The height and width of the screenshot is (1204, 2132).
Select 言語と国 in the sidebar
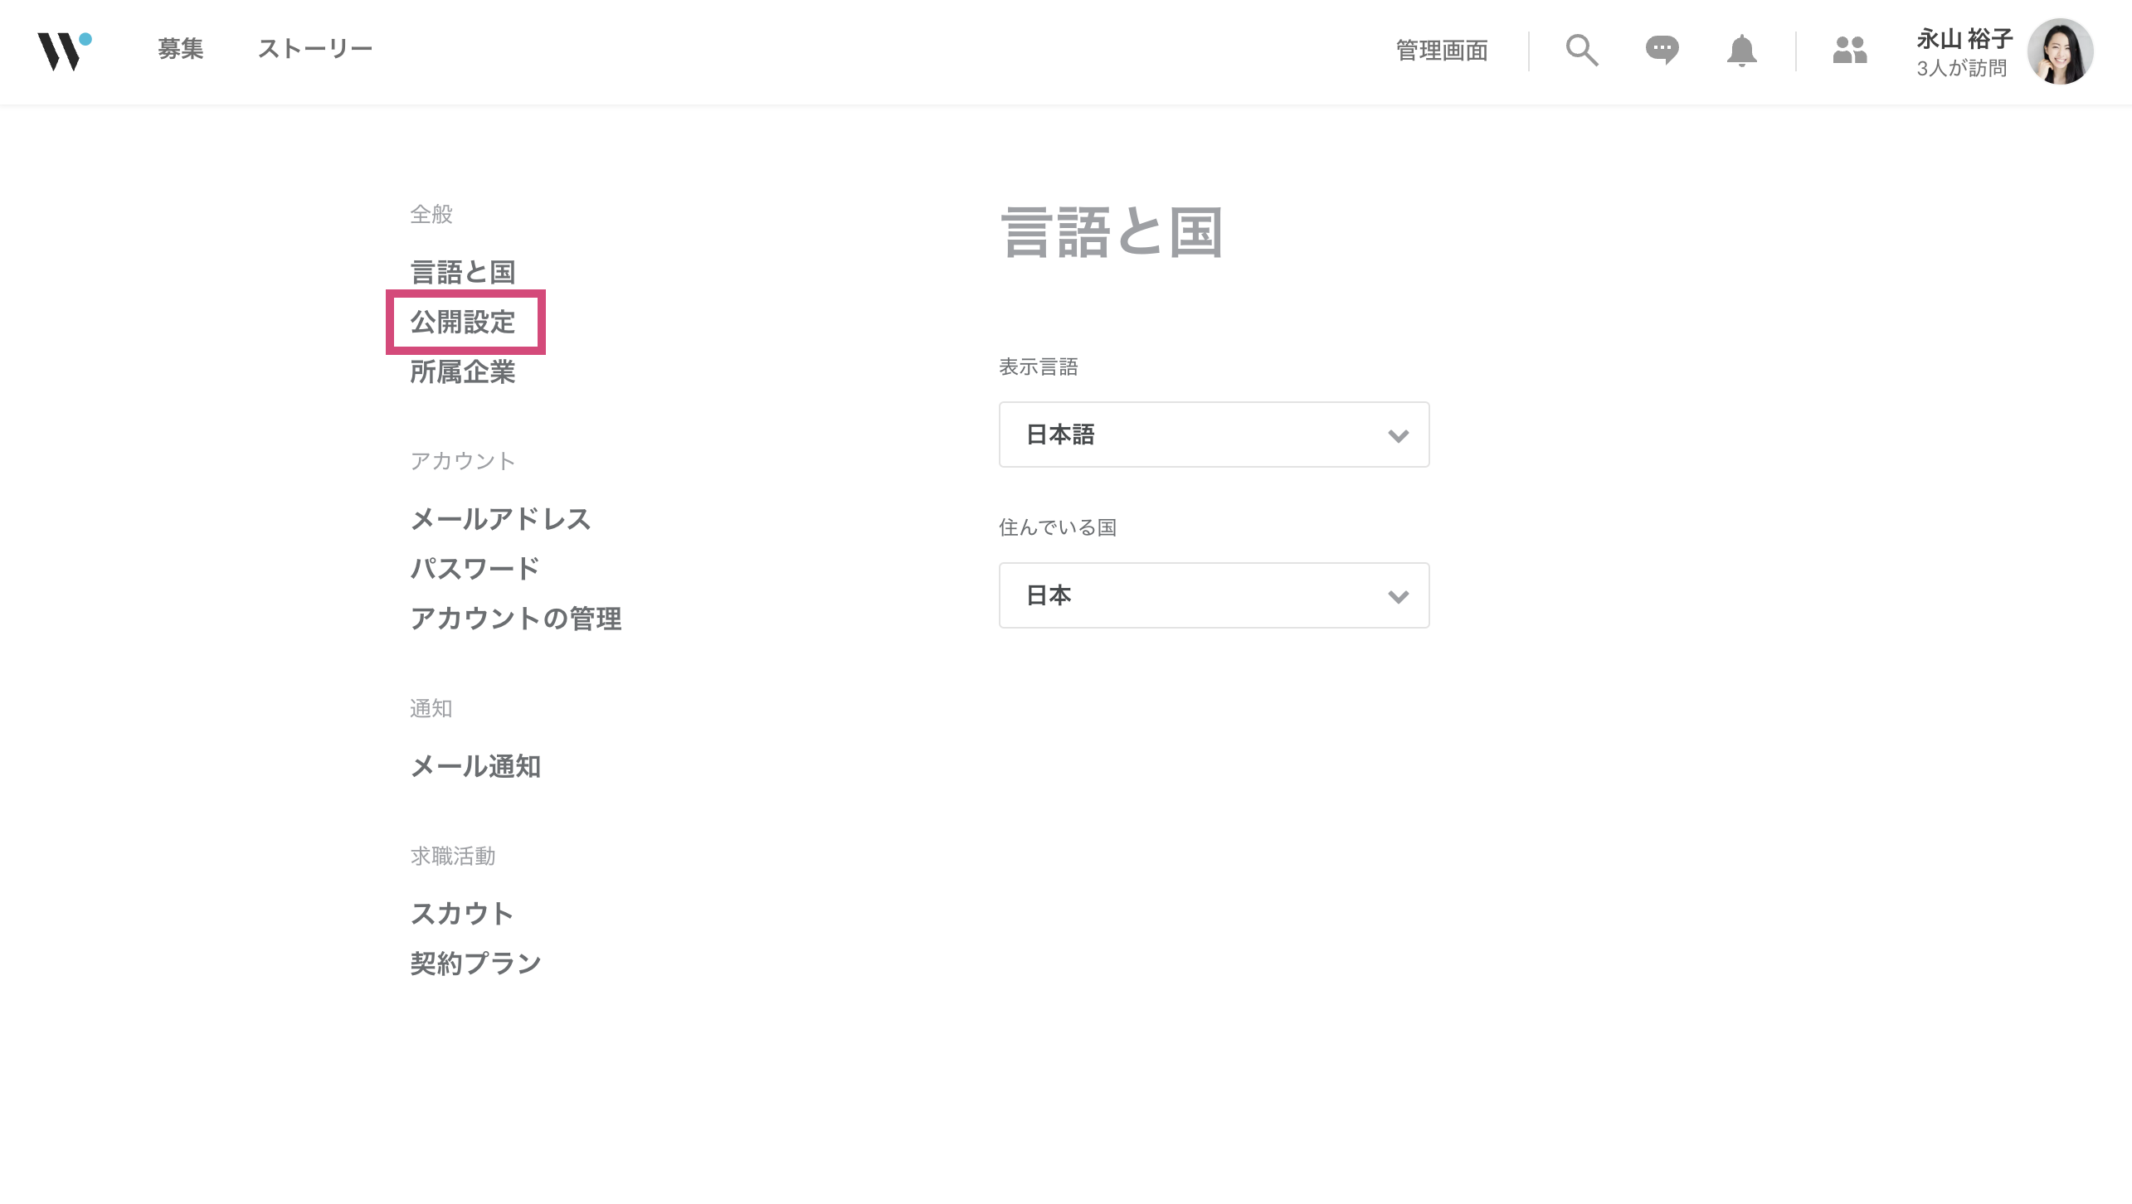[463, 272]
